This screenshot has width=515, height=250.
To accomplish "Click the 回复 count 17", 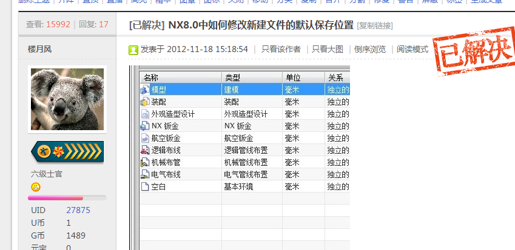I will [x=104, y=24].
